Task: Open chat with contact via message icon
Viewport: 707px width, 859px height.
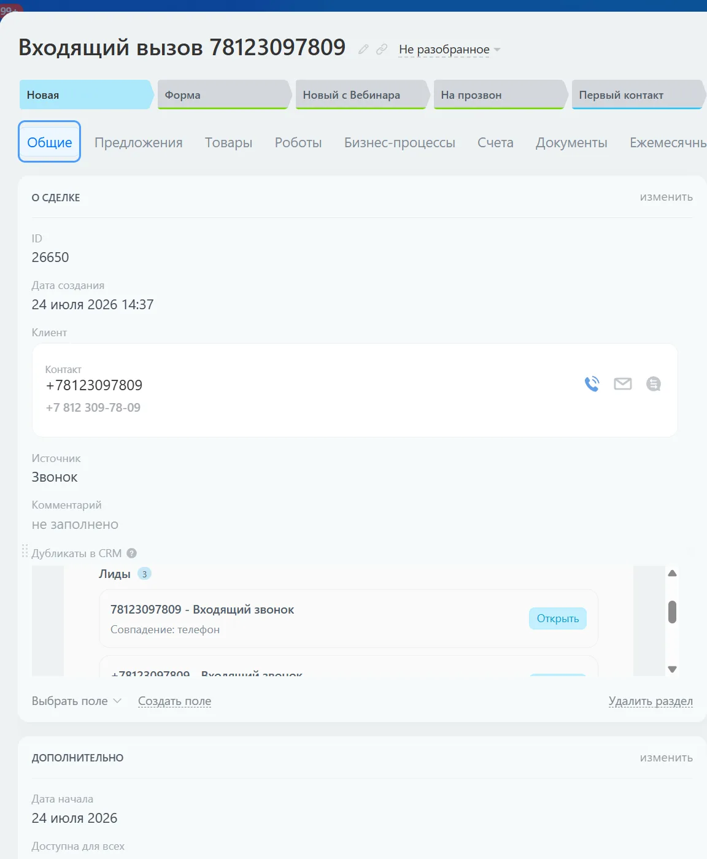Action: coord(654,384)
